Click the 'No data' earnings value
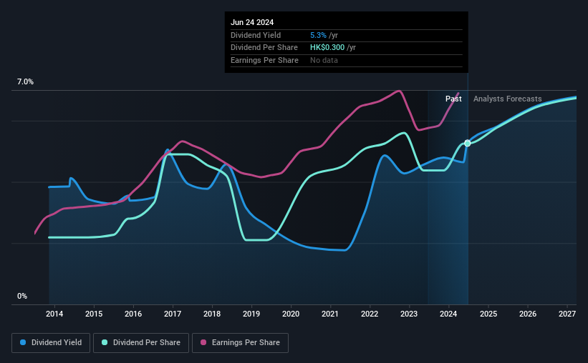The image size is (588, 363). [324, 60]
